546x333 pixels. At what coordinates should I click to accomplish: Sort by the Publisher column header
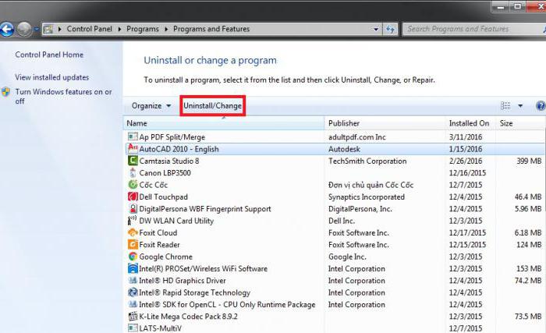pyautogui.click(x=344, y=123)
